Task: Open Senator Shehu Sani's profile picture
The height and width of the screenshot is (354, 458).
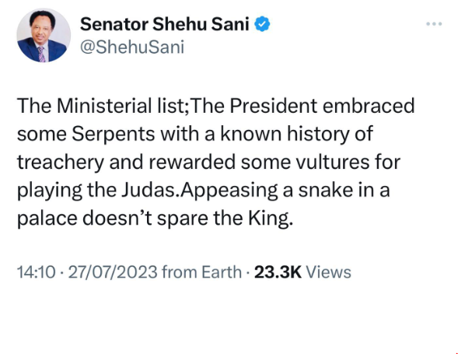Action: 44,35
